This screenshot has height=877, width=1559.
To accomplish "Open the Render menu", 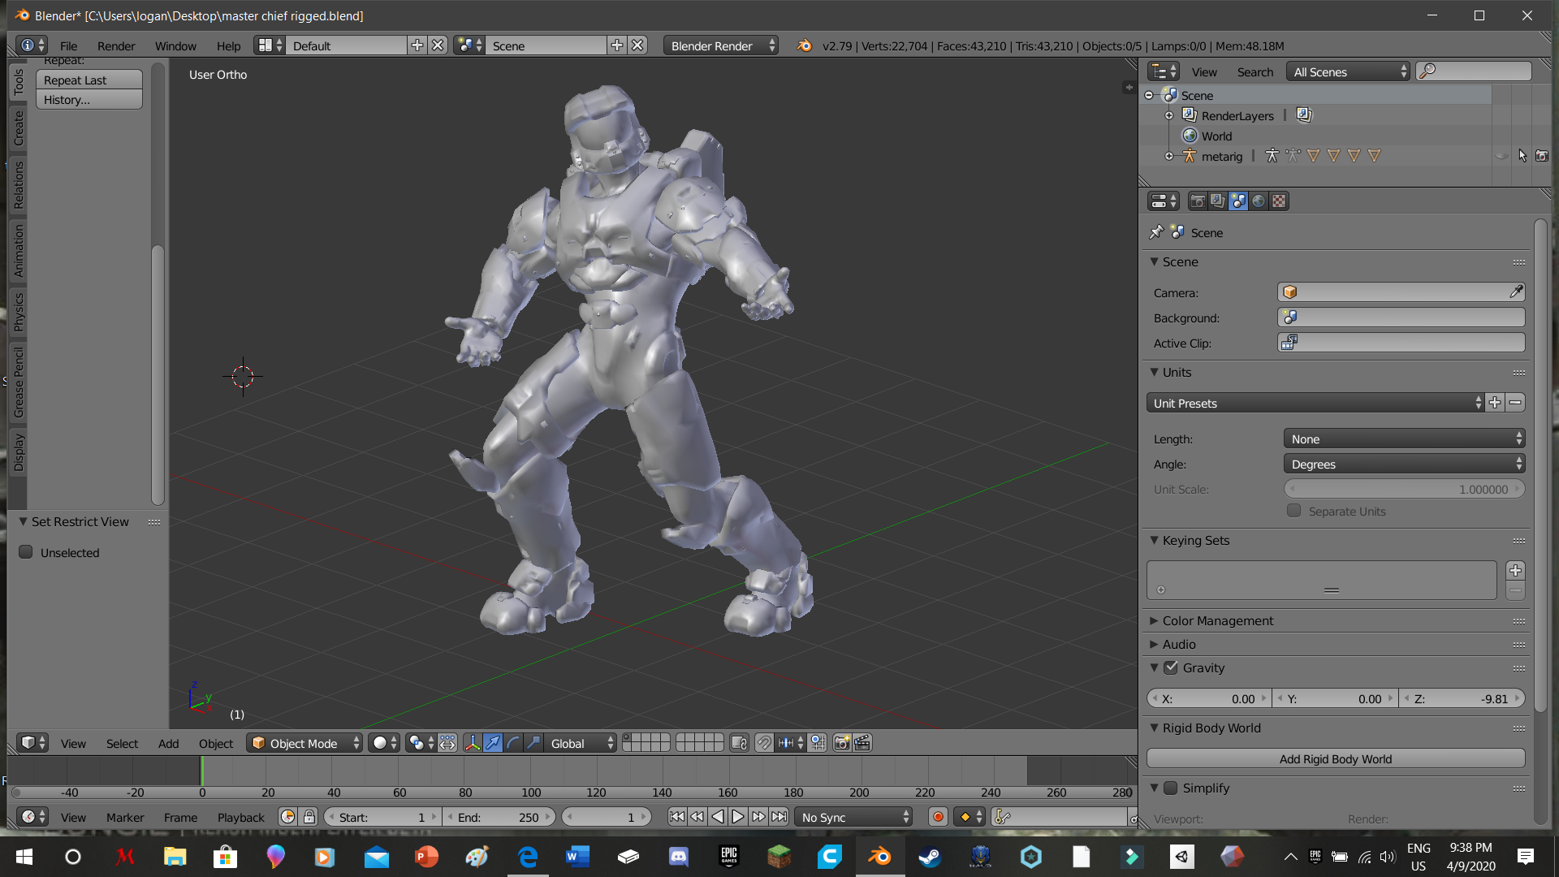I will click(116, 45).
